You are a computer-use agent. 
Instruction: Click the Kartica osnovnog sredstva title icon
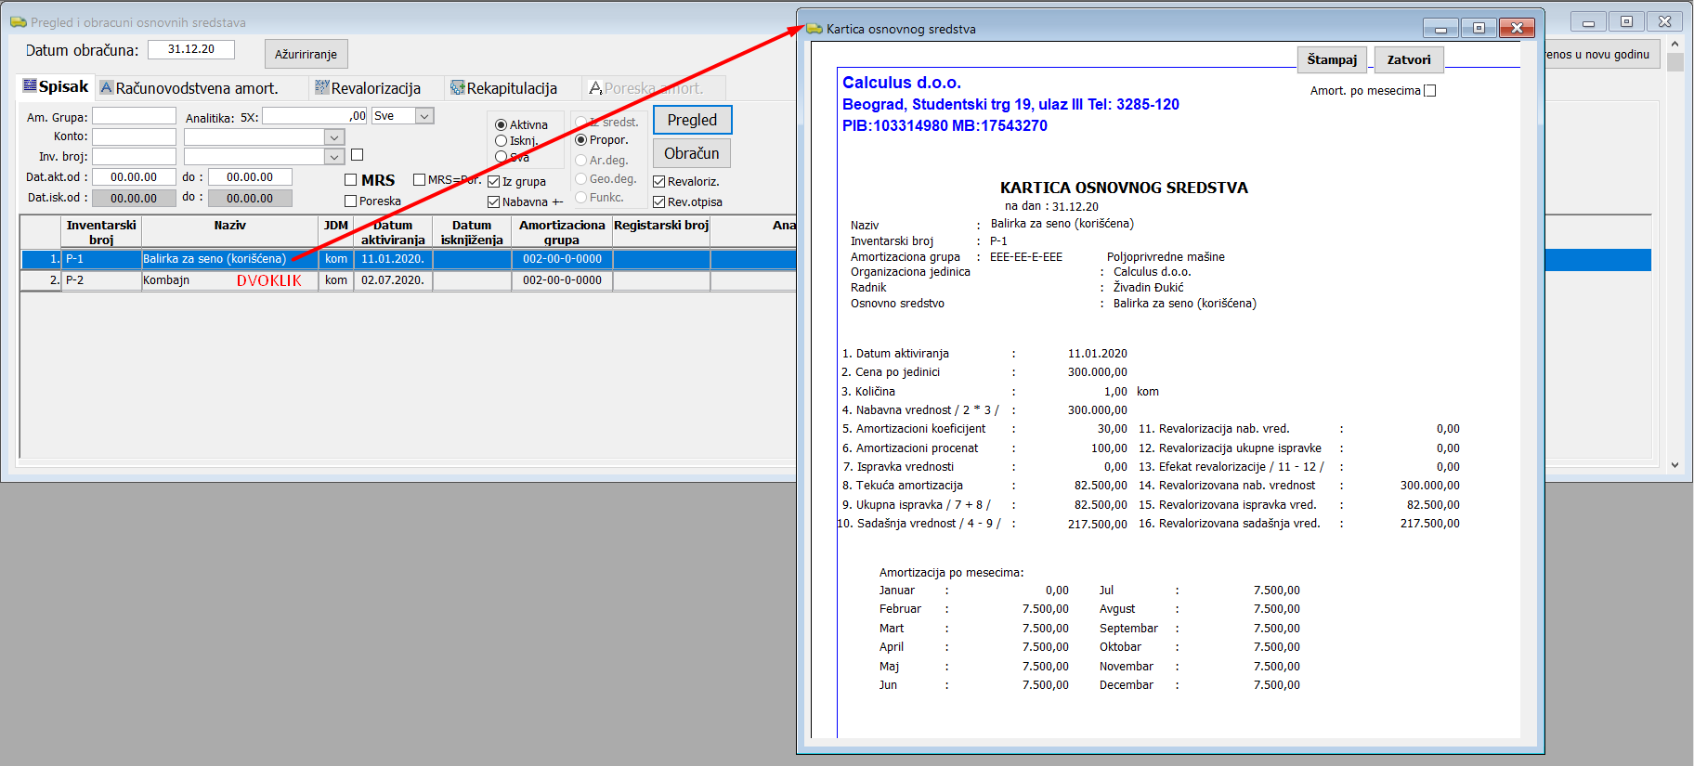pyautogui.click(x=814, y=29)
